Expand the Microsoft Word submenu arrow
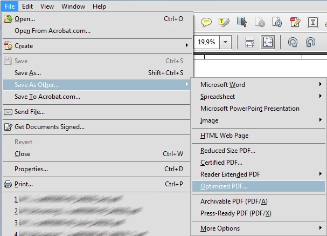327x236 pixels. point(321,84)
